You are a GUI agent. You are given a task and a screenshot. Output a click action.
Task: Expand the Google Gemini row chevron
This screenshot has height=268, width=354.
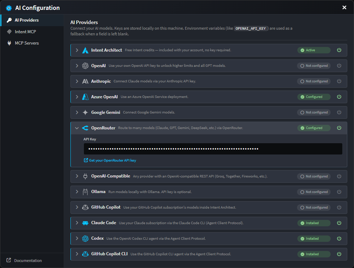(77, 112)
